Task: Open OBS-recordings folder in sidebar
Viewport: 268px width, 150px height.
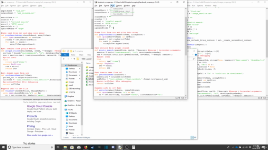Action: [x=74, y=89]
